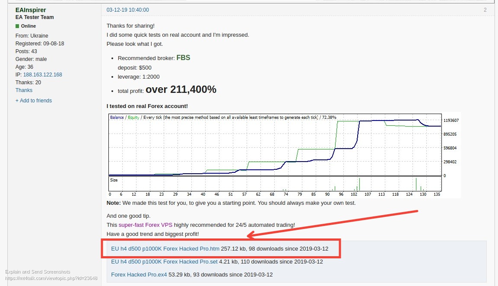498x286 pixels.
Task: Click the 895205 value on the chart axis
Action: 450,134
